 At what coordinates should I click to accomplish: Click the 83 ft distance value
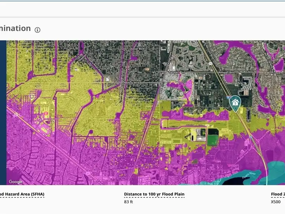(x=128, y=202)
